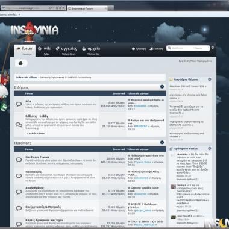The width and height of the screenshot is (229, 229).
Task: Click the Εμφάνιση Νέου Περιεχομένου link
Action: [x=195, y=61]
